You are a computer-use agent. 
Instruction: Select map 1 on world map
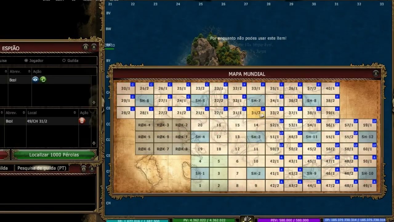[x=200, y=186]
